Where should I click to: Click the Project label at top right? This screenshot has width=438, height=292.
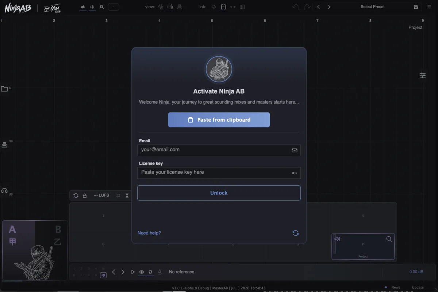(415, 28)
